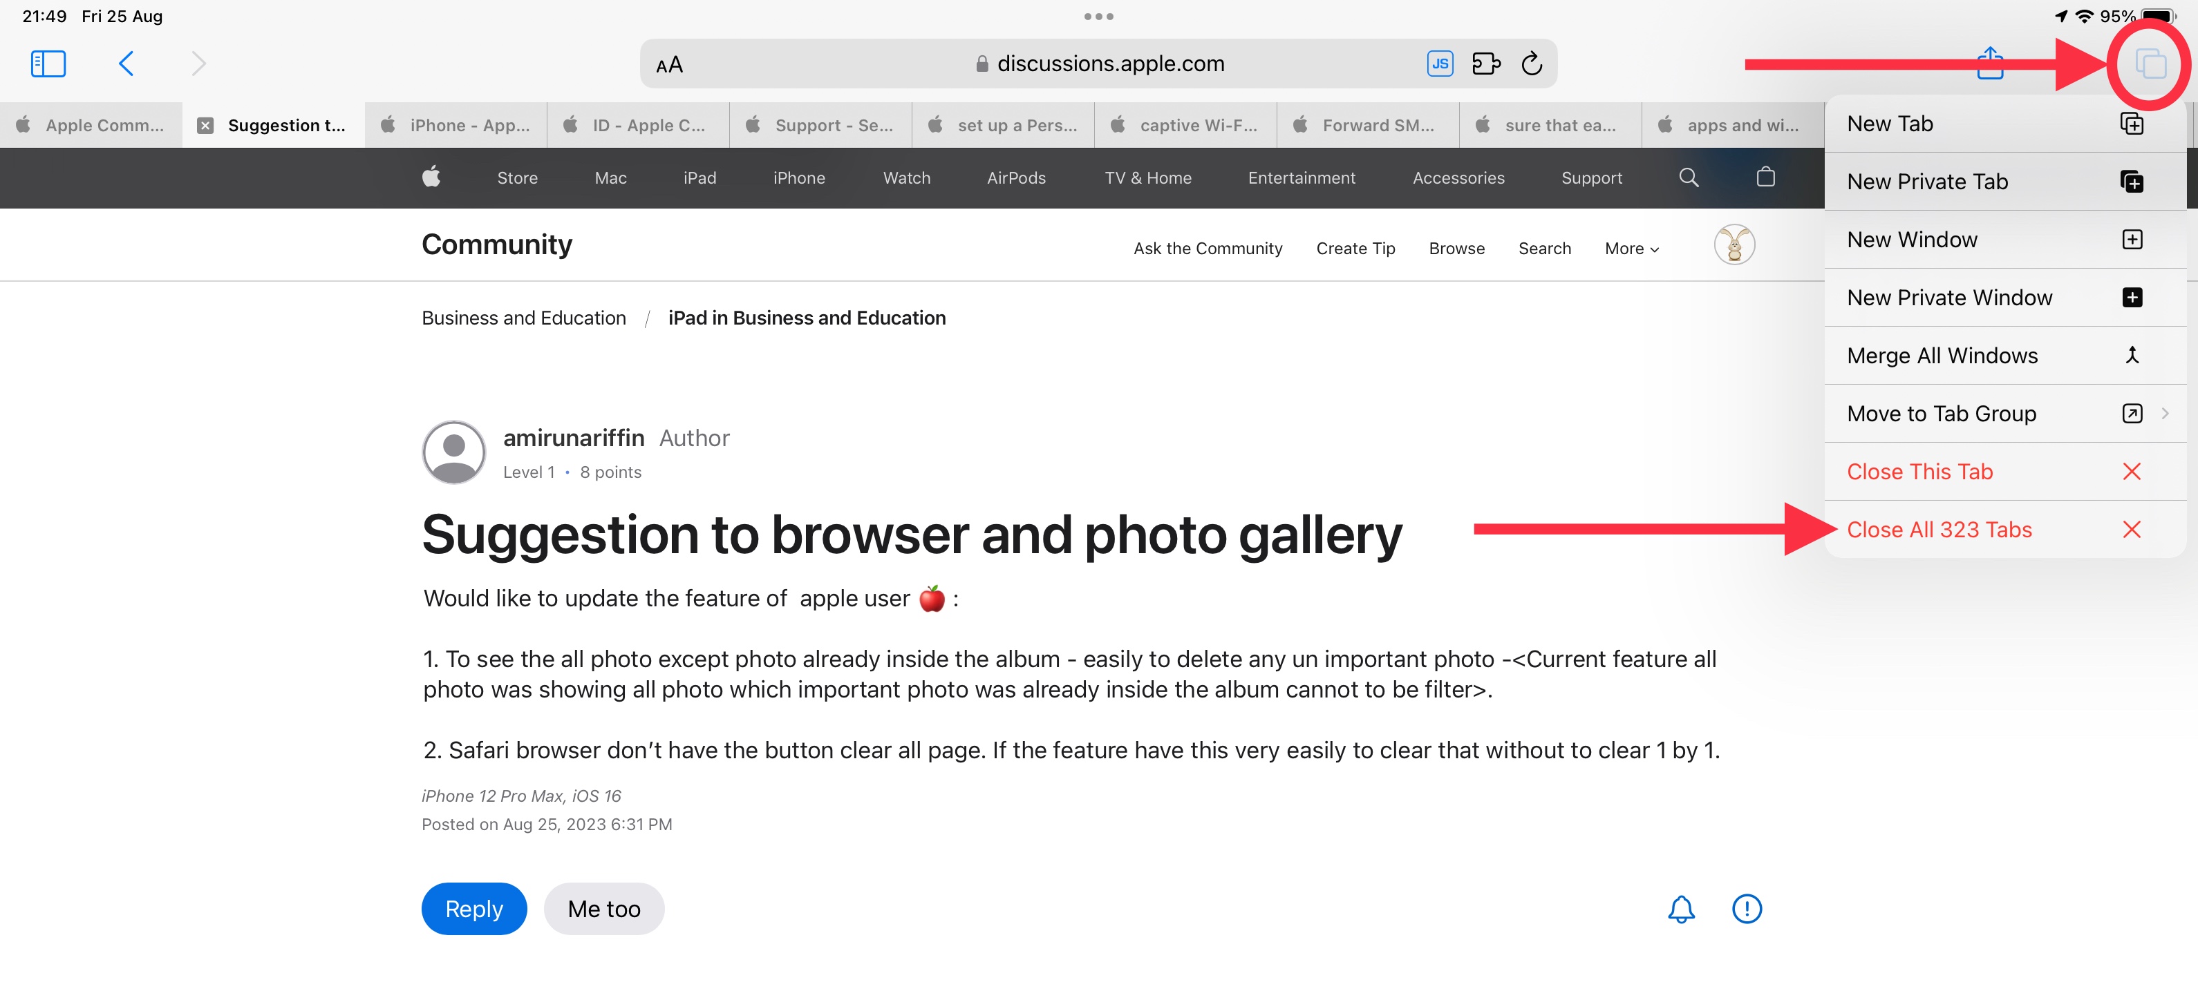The width and height of the screenshot is (2198, 991).
Task: Tap the Share button
Action: (1989, 64)
